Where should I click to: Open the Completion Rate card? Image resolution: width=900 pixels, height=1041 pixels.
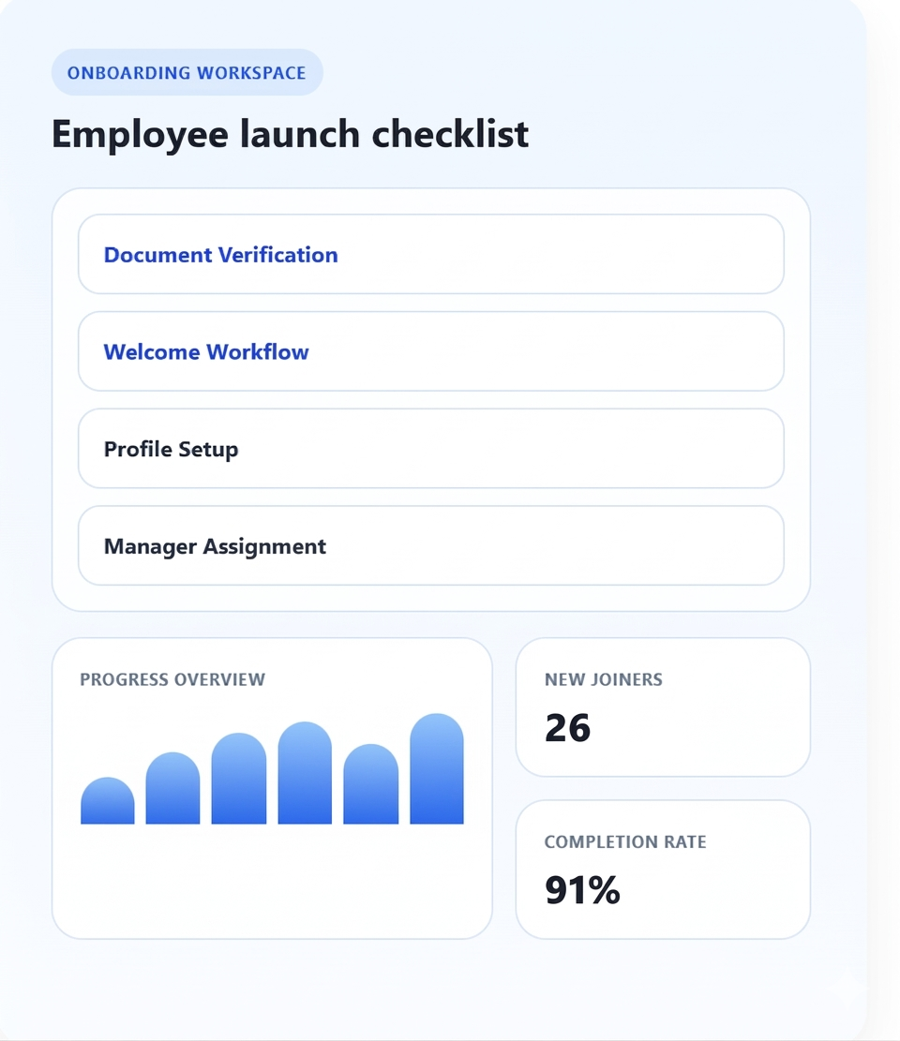pos(662,870)
